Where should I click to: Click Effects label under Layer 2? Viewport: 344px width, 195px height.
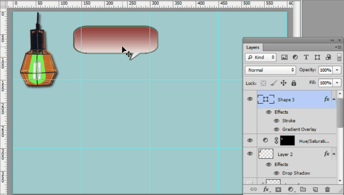(281, 164)
